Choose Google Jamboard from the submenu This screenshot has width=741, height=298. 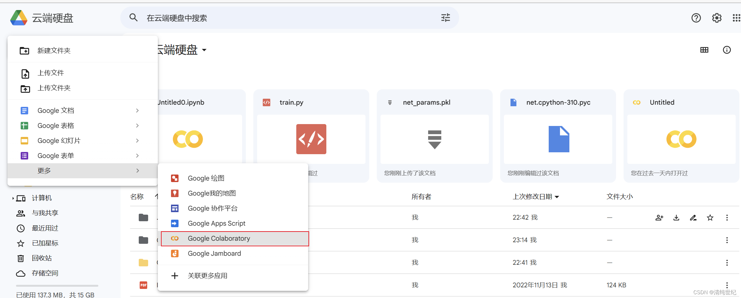pos(233,254)
